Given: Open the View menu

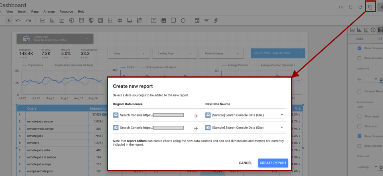Looking at the screenshot, I should pyautogui.click(x=10, y=12).
